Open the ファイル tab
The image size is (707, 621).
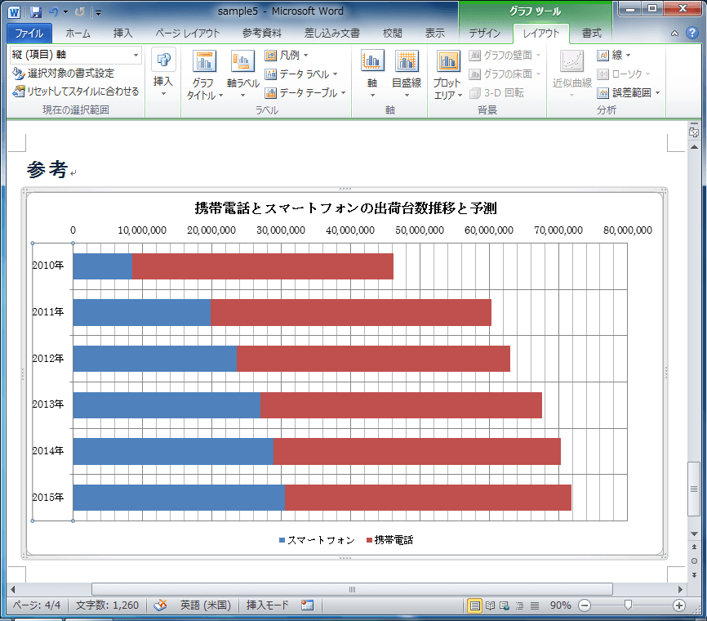click(29, 33)
